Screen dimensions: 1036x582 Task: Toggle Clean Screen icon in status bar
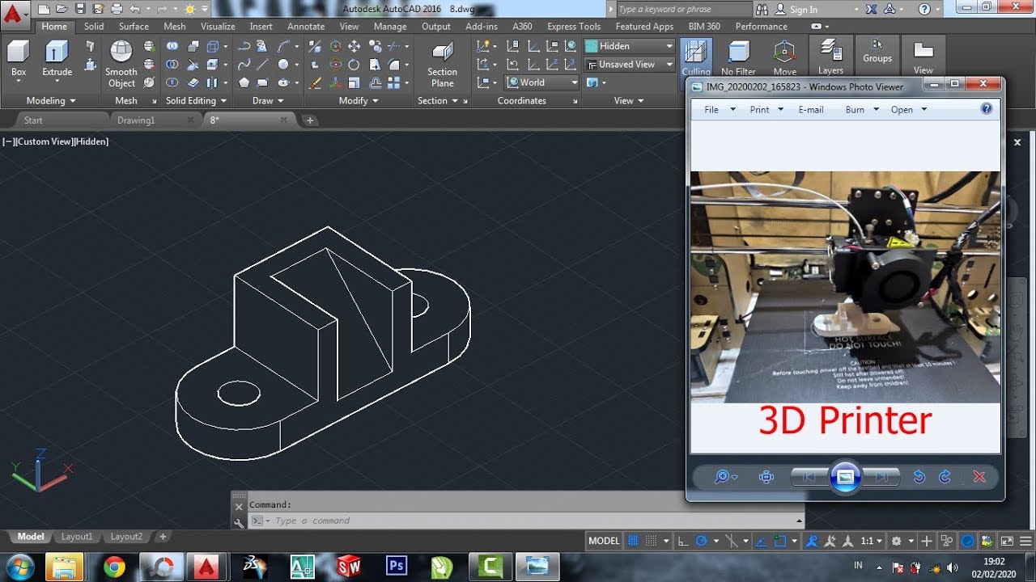point(1007,541)
